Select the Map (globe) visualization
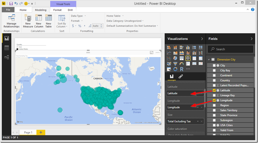The height and width of the screenshot is (143, 258). point(188,58)
